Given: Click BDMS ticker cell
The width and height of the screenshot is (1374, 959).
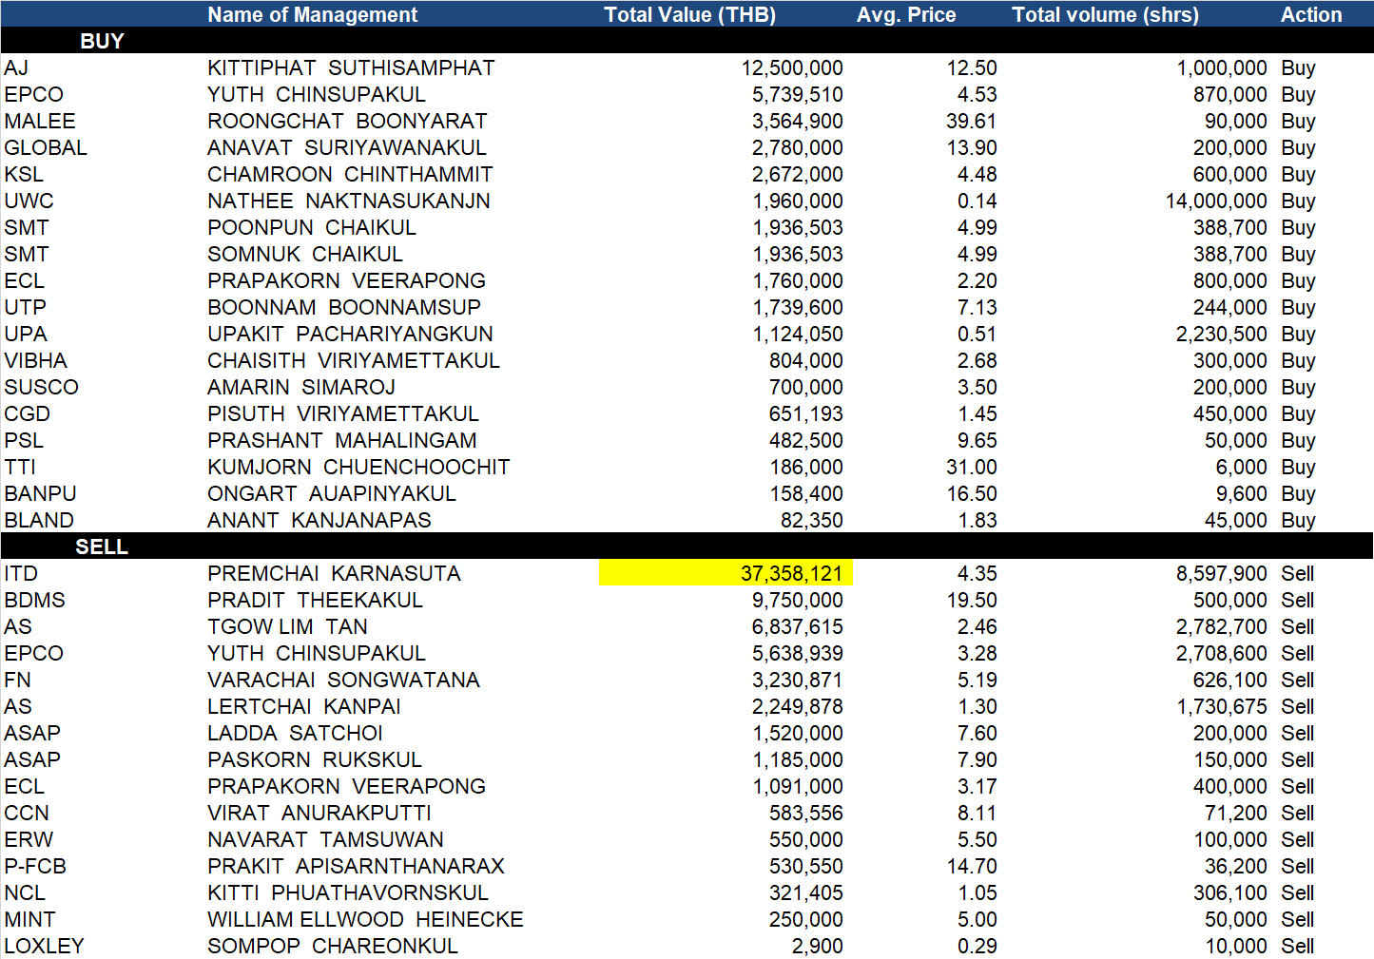Looking at the screenshot, I should point(34,600).
